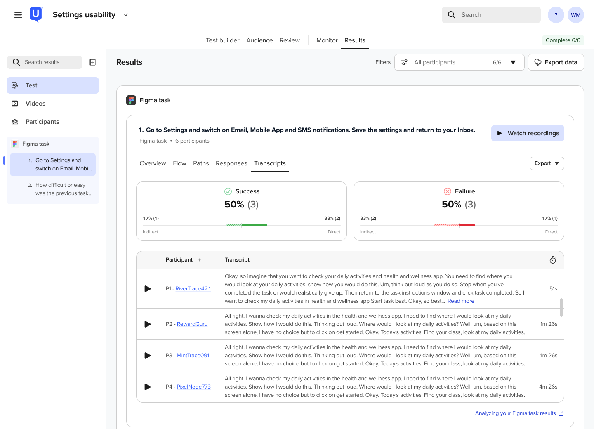The height and width of the screenshot is (429, 594).
Task: Open the help question mark icon
Action: point(556,15)
